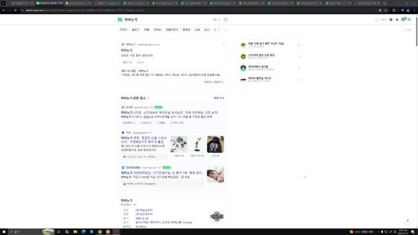
Task: Expand search tabs with the right chevron
Action: click(219, 30)
